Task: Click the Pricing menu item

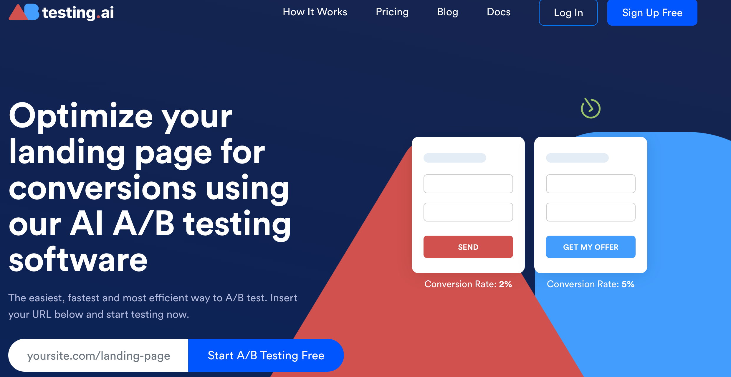Action: point(392,12)
